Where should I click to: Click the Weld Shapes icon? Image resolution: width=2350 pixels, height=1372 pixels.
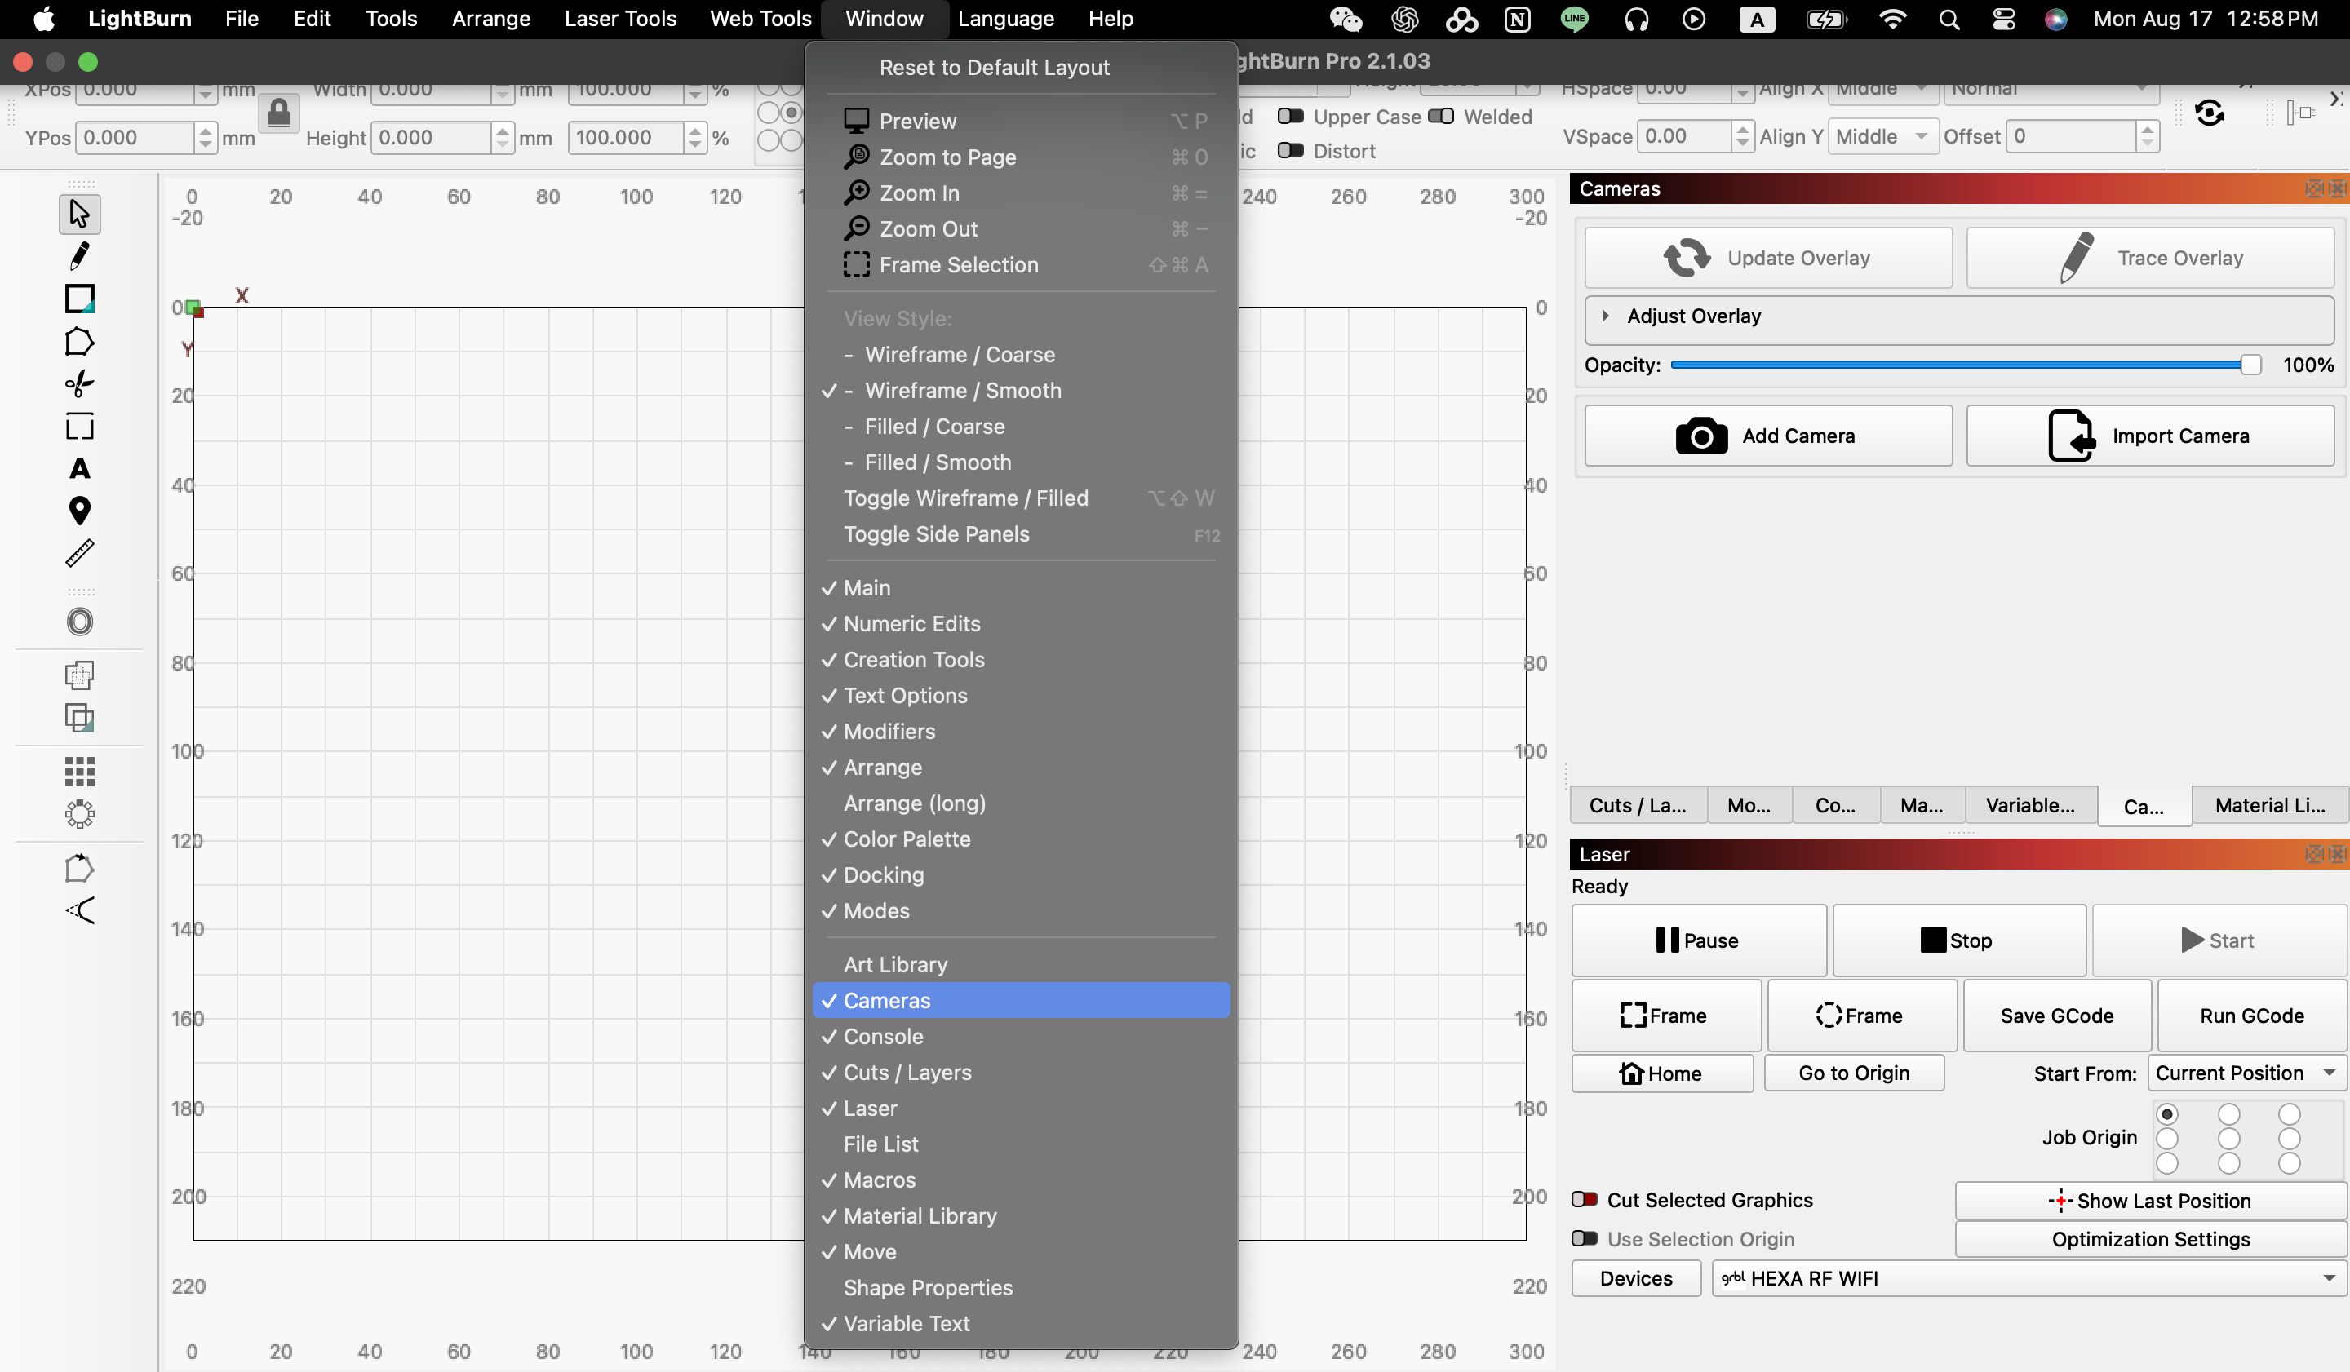click(x=79, y=675)
